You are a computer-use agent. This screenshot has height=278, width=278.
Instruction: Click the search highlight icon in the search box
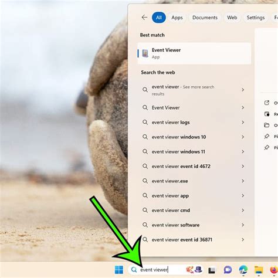pos(194,270)
